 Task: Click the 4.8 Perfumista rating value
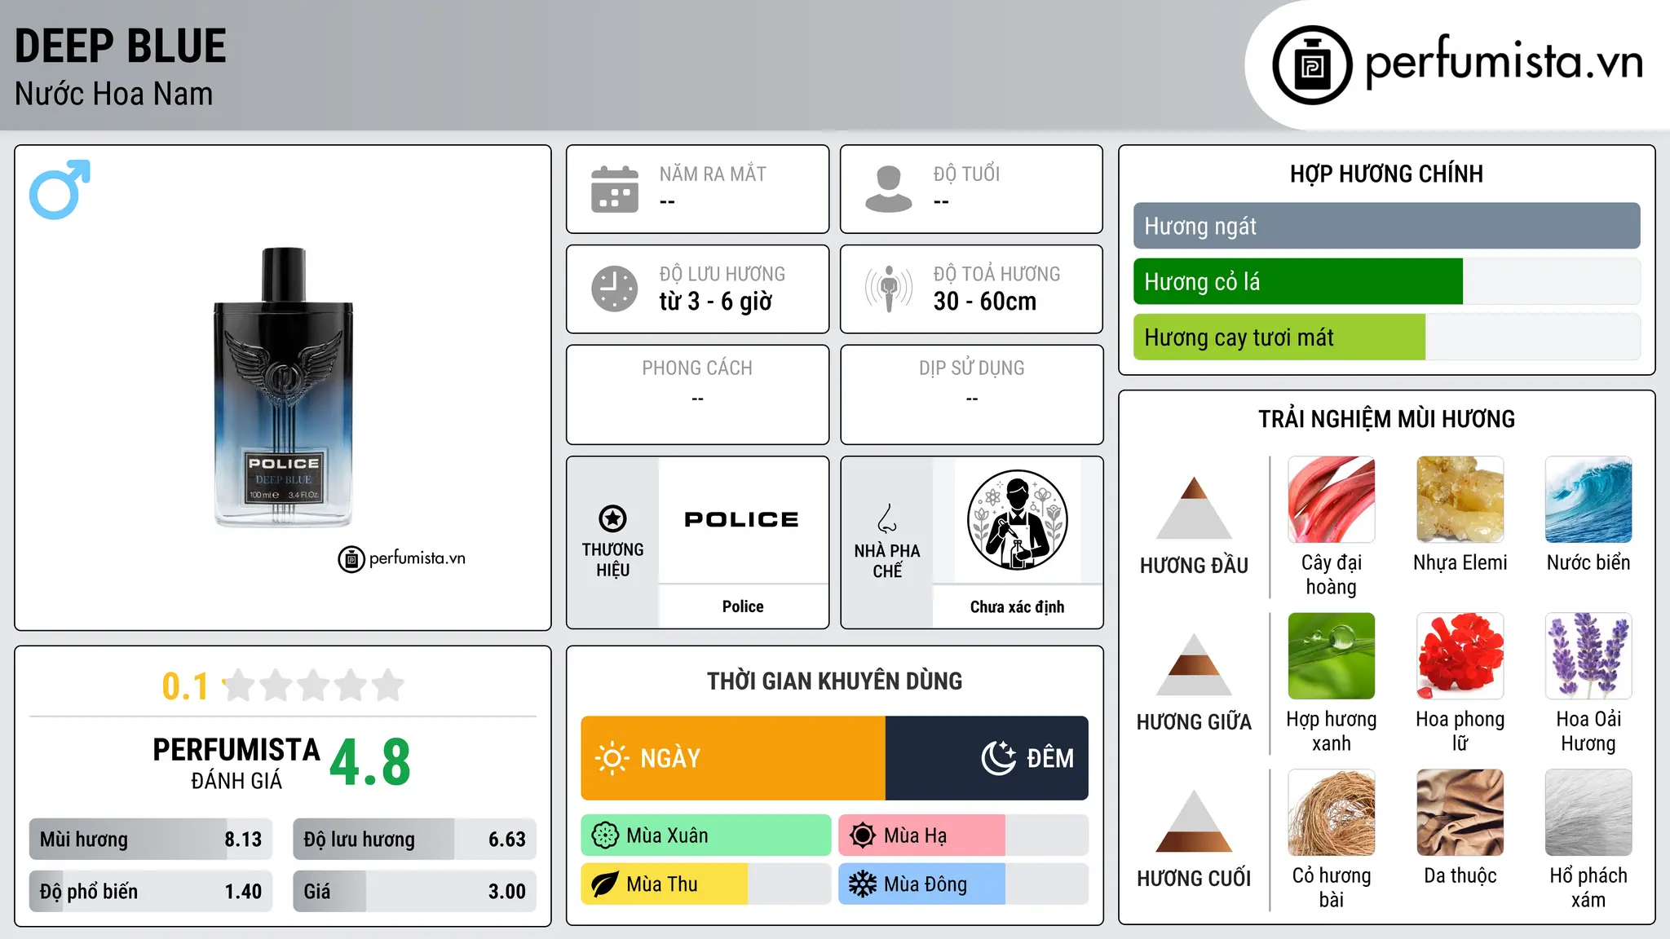click(370, 763)
